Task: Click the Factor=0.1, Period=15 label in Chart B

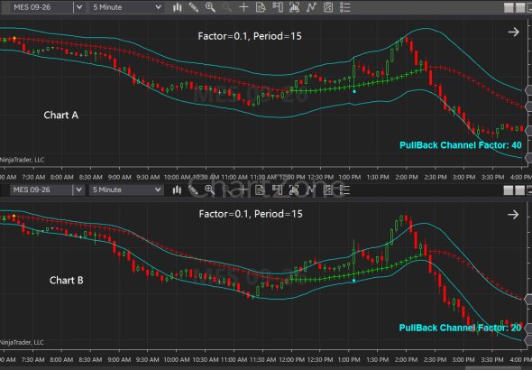Action: (x=251, y=214)
